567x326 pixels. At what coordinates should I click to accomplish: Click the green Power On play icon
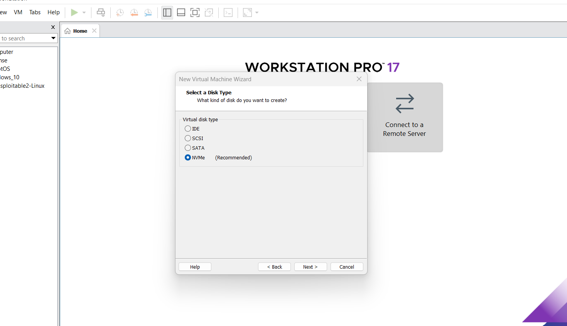point(74,13)
